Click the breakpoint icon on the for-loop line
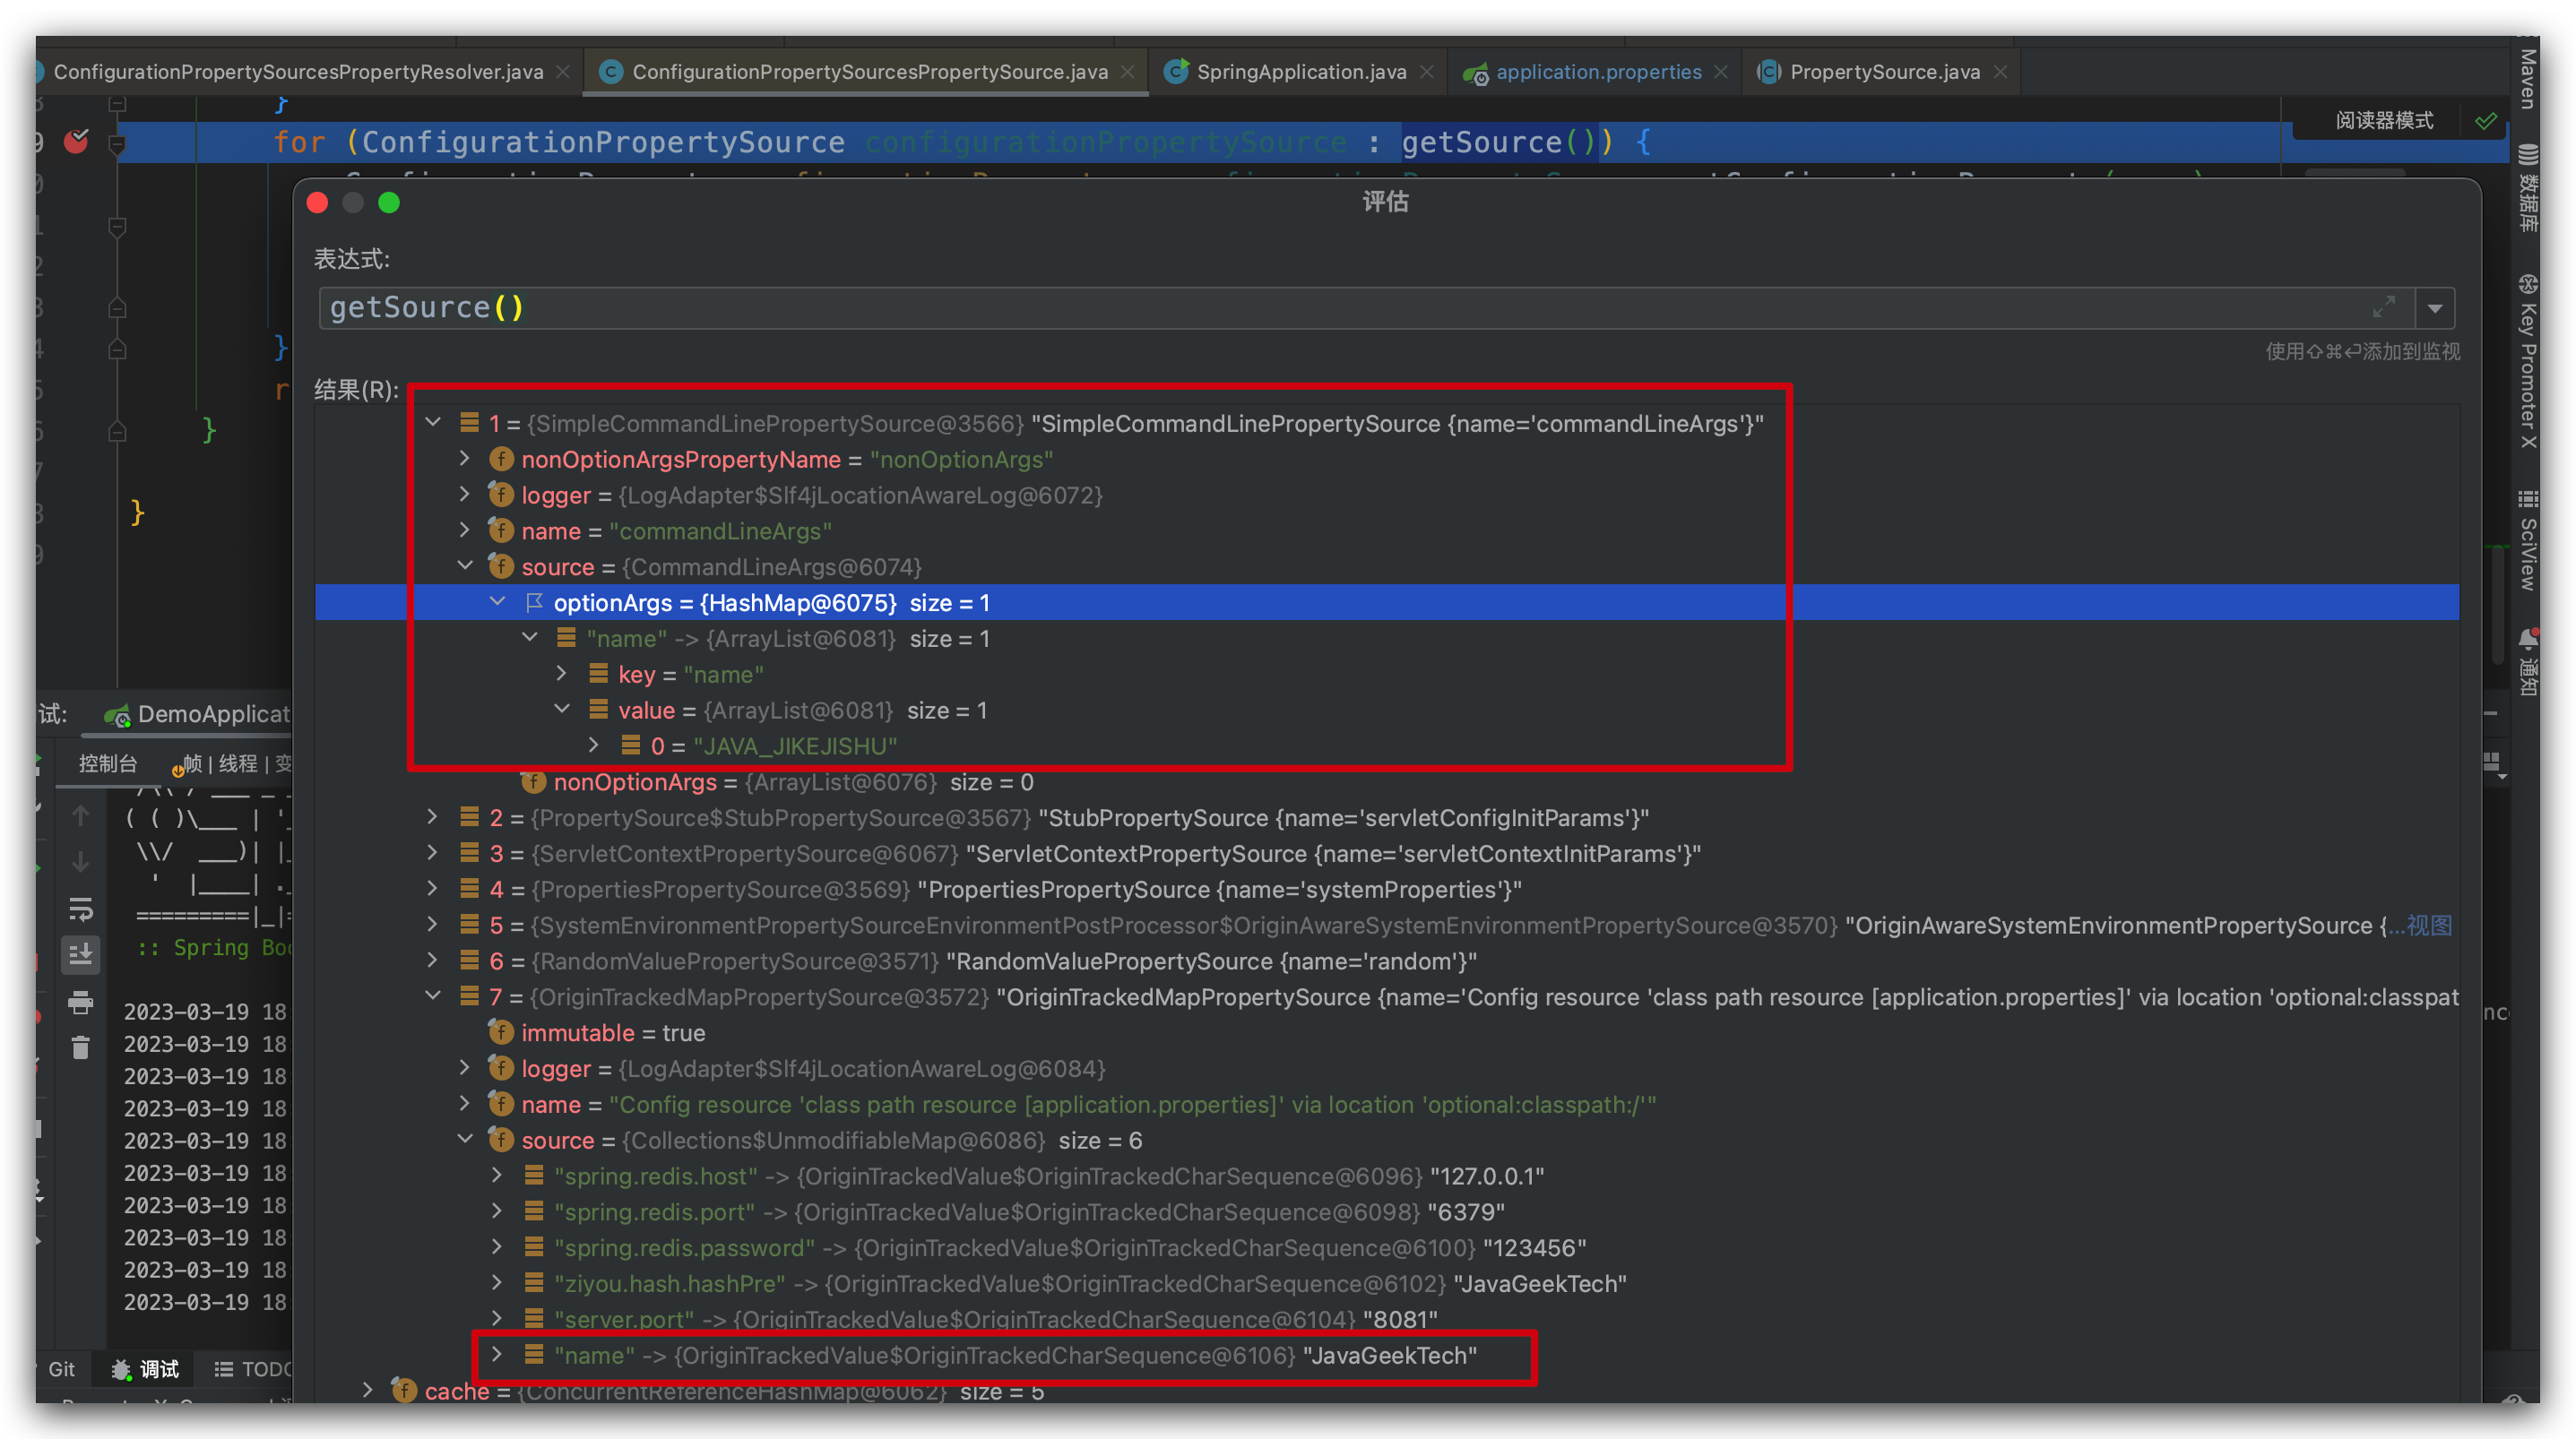The height and width of the screenshot is (1439, 2576). (77, 141)
